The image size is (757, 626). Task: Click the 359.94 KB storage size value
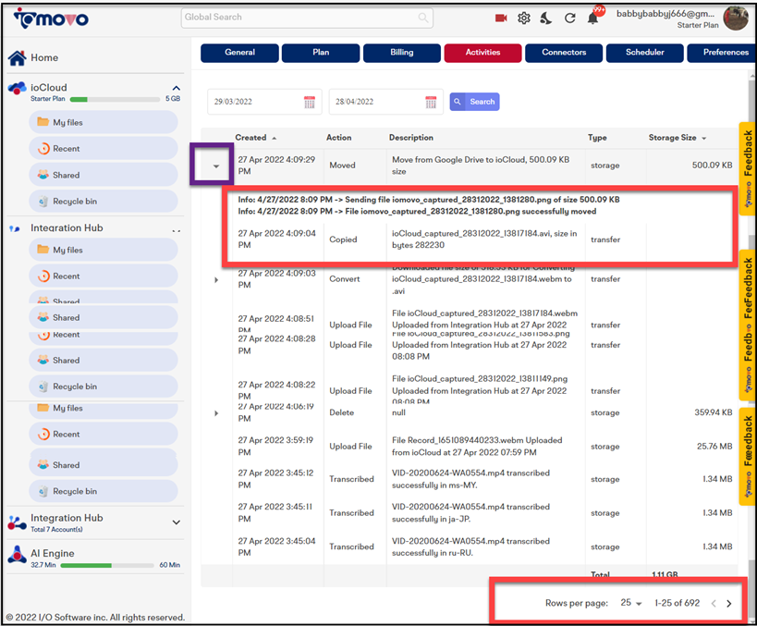[x=713, y=412]
